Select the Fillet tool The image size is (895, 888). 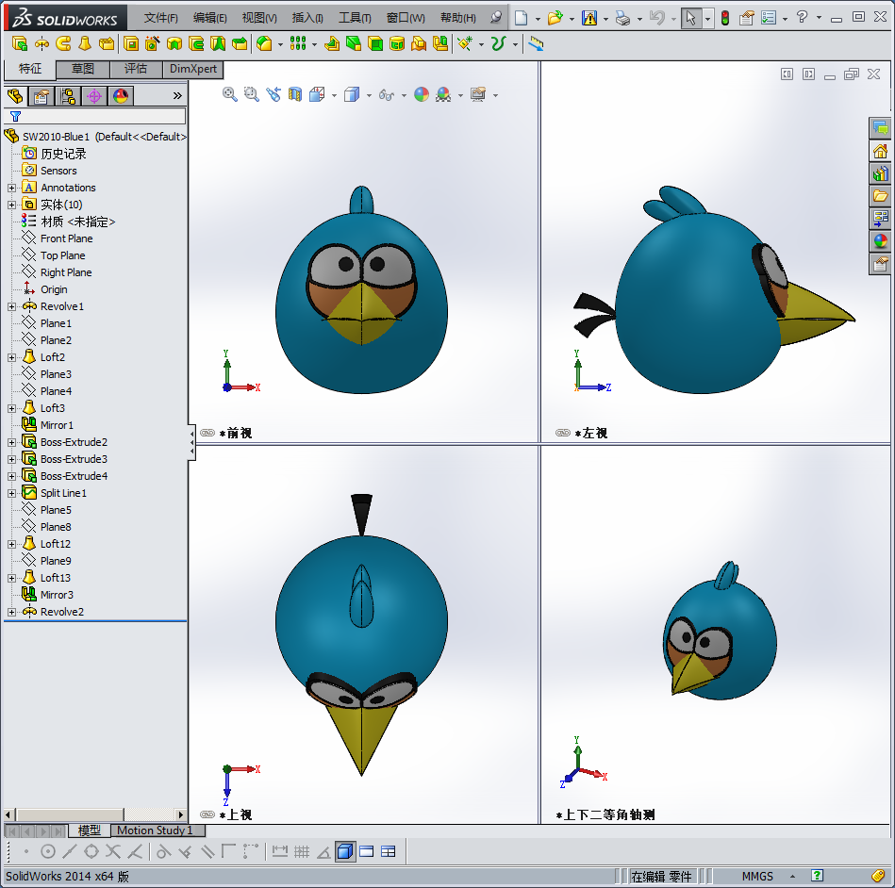pyautogui.click(x=264, y=43)
